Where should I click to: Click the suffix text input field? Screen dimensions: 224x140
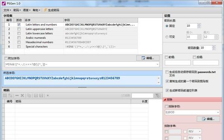(x=206, y=63)
